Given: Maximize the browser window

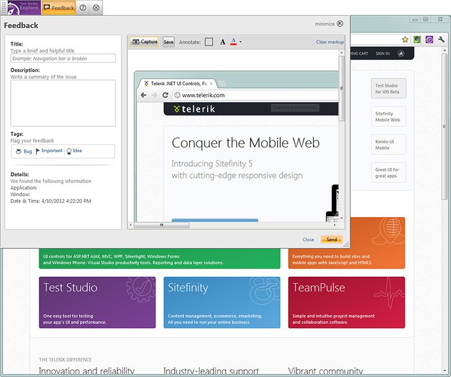Looking at the screenshot, I should point(426,19).
